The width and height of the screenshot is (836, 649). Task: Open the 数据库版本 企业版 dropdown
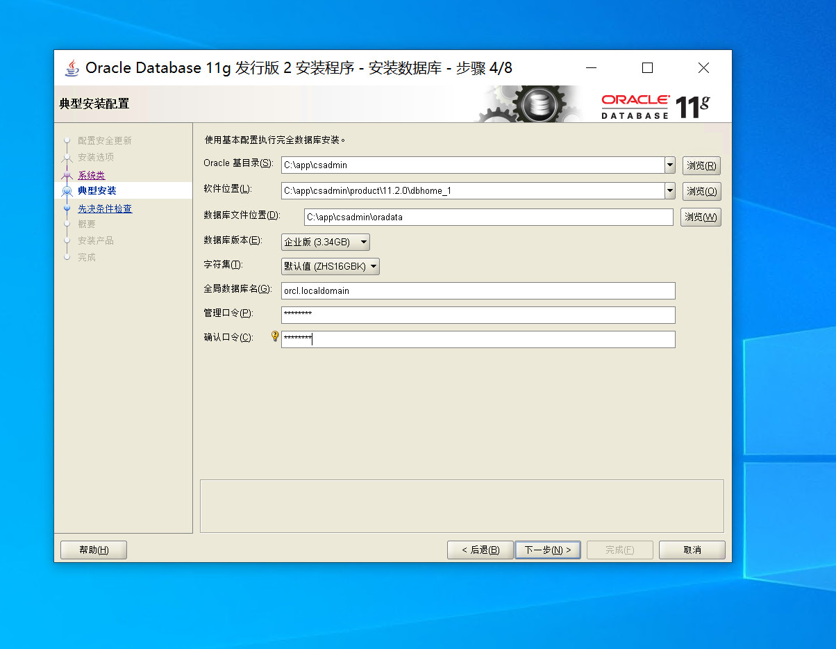pyautogui.click(x=326, y=242)
